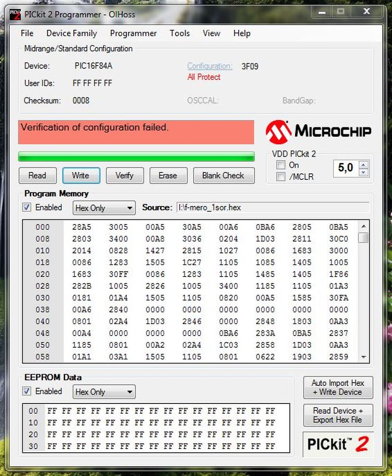The height and width of the screenshot is (476, 392).
Task: Open EEPROM Data Hex Only dropdown
Action: tap(104, 392)
